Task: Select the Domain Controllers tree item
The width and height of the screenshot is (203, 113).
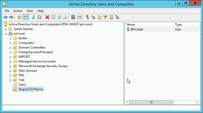Action: pyautogui.click(x=32, y=47)
